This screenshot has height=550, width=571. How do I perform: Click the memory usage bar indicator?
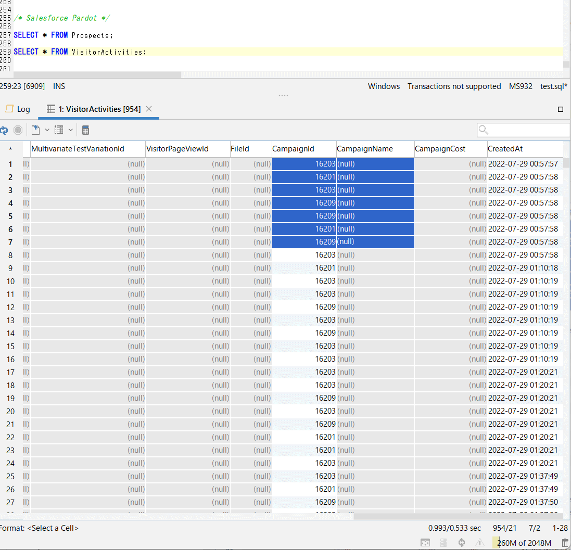(523, 543)
